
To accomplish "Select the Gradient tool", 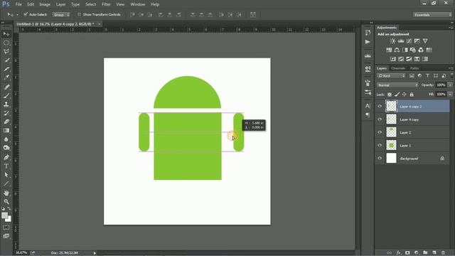I will 6,130.
